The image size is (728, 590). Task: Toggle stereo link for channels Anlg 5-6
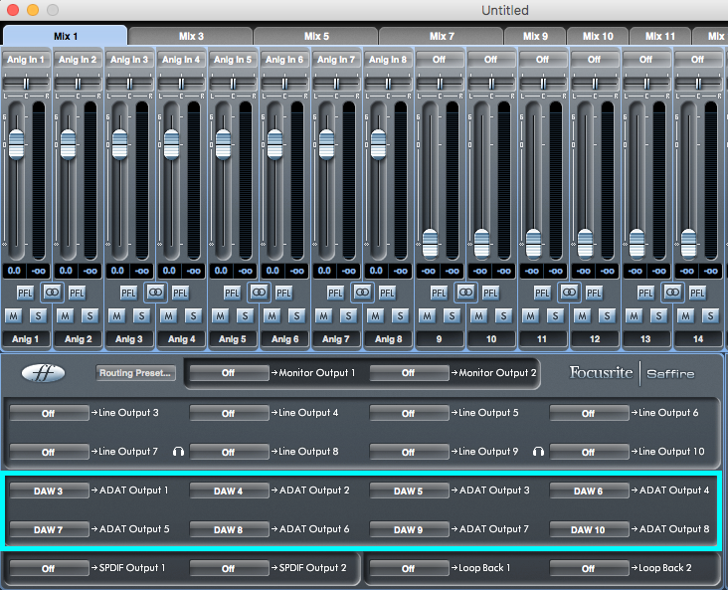coord(259,293)
